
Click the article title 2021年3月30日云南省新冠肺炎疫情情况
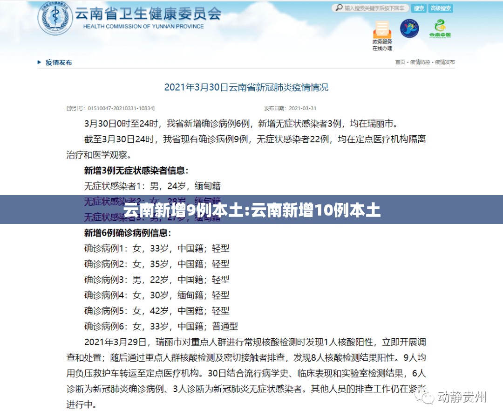(246, 87)
